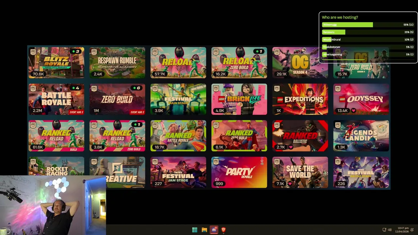Click friends badge showing 4 on Battle Royale

pyautogui.click(x=76, y=88)
